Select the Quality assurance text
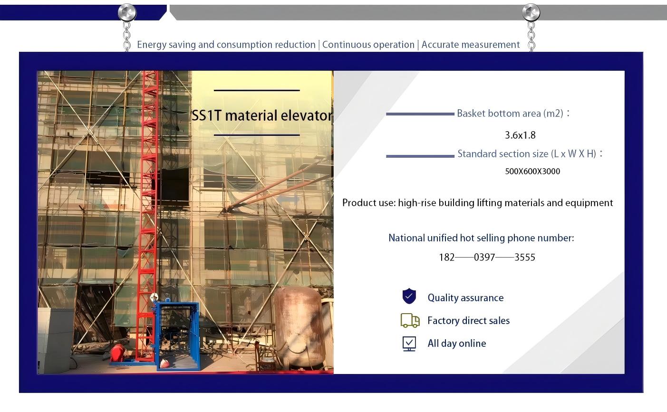The width and height of the screenshot is (667, 412). coord(465,298)
